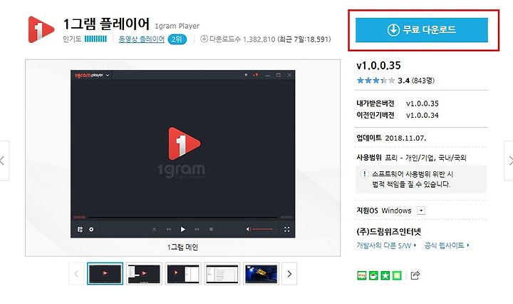Click the fullscreen icon in player
513x304 pixels.
(x=287, y=229)
